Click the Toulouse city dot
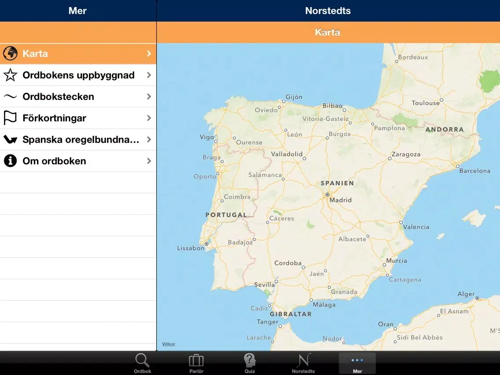Image resolution: width=500 pixels, height=375 pixels. pyautogui.click(x=441, y=100)
